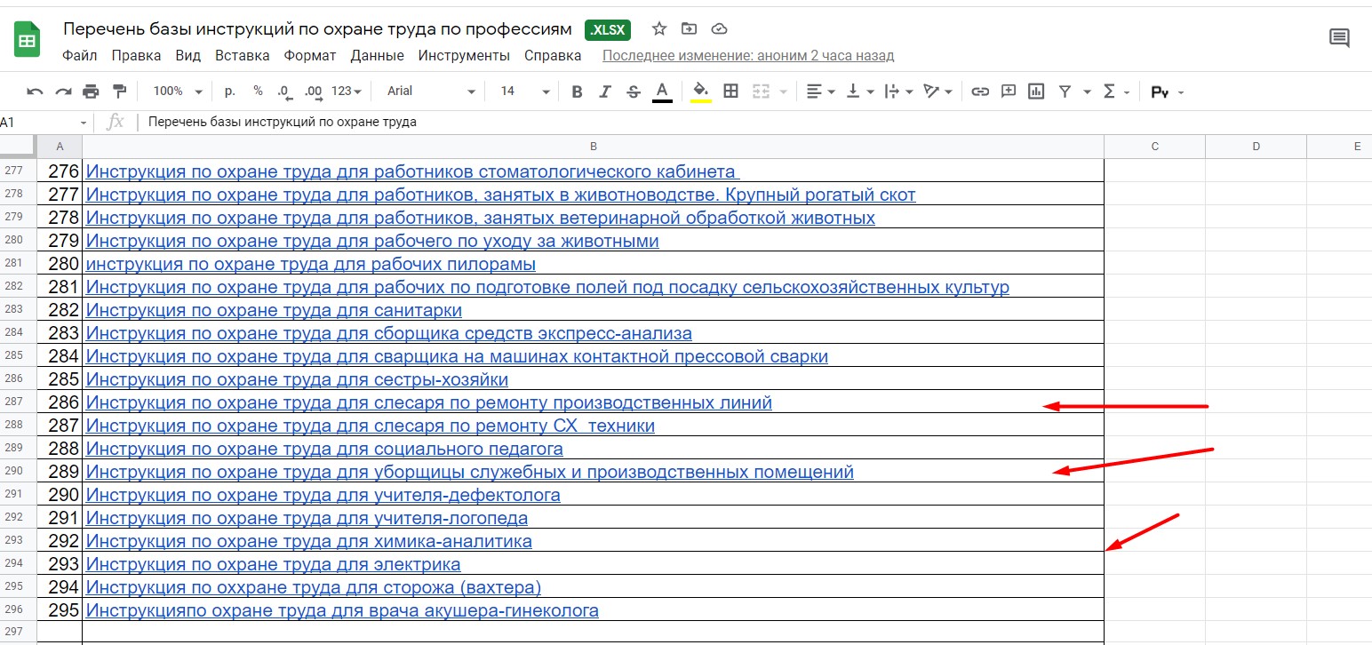
Task: Open text rotation dropdown
Action: coord(937,92)
